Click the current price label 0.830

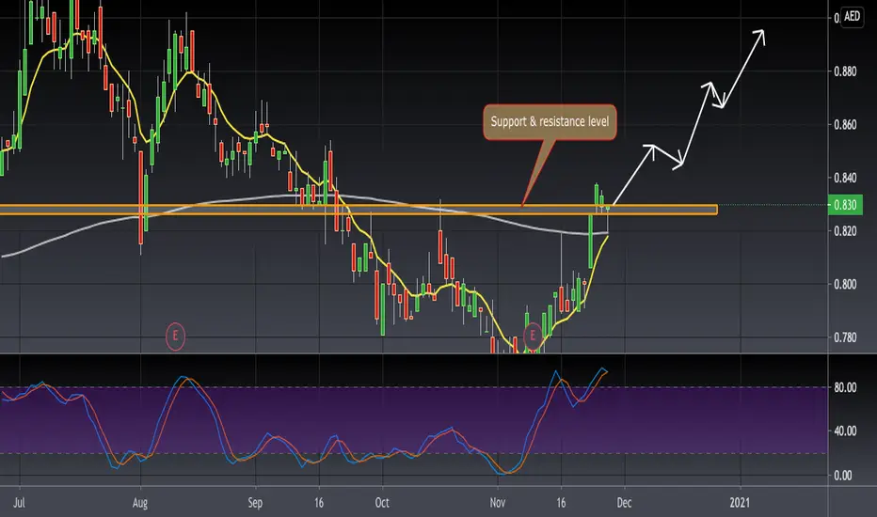[x=845, y=205]
